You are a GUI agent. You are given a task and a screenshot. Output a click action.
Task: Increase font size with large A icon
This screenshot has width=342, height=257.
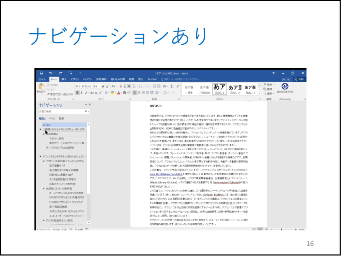[x=103, y=87]
